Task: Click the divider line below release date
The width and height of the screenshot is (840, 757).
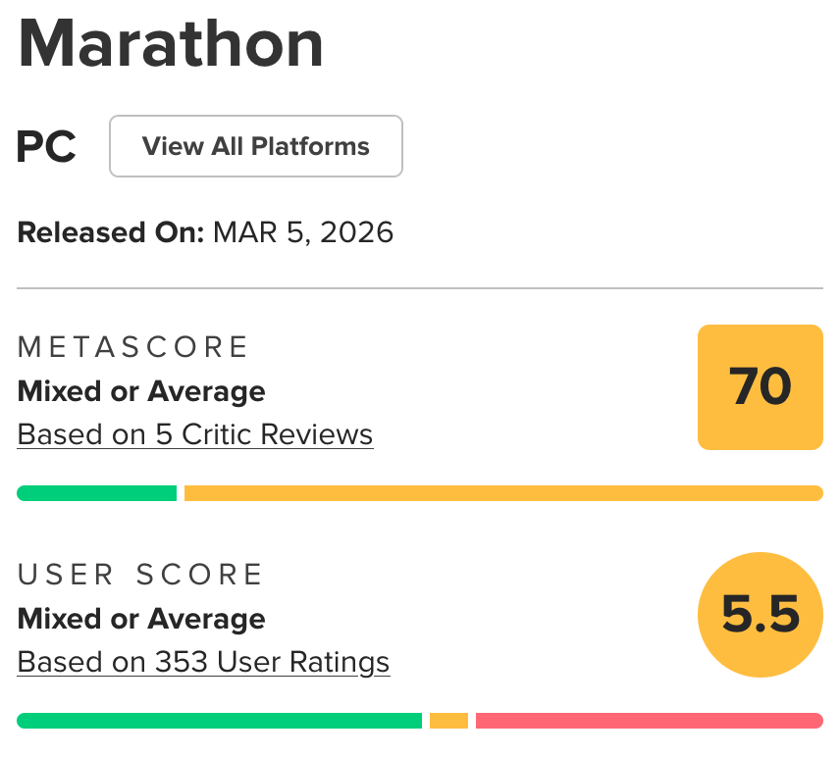Action: click(420, 288)
